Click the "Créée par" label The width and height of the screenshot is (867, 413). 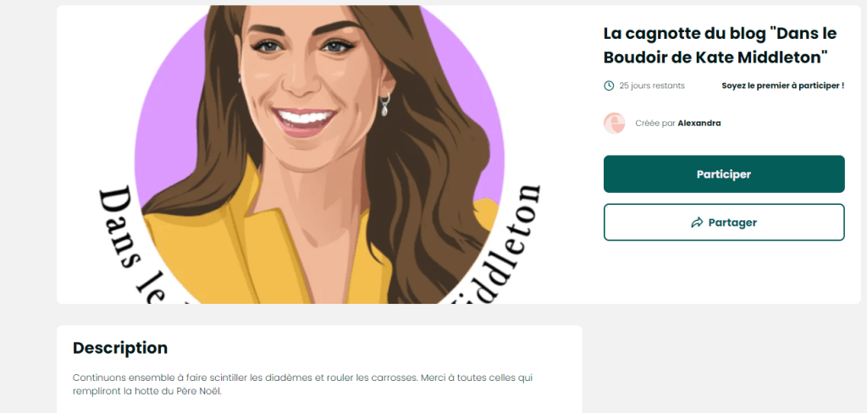pos(656,124)
